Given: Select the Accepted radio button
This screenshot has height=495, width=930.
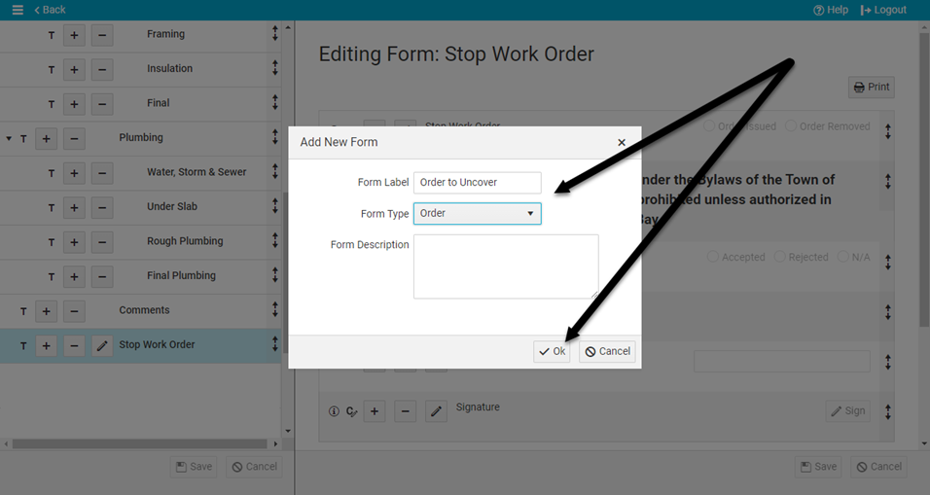Looking at the screenshot, I should coord(713,257).
